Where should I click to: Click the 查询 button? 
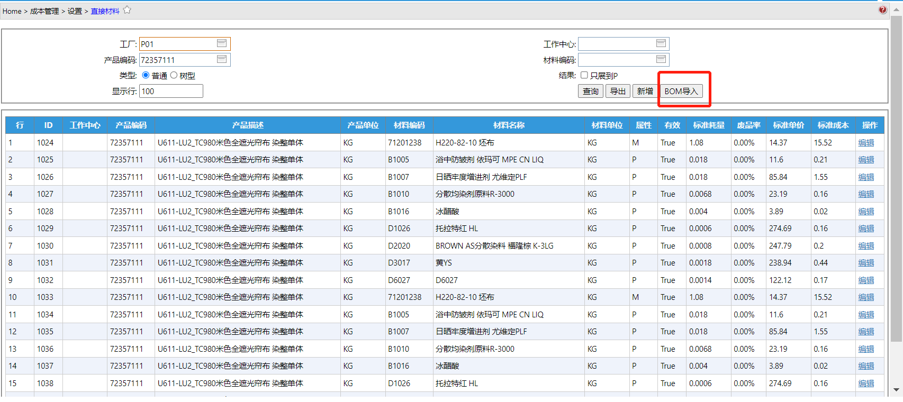591,91
